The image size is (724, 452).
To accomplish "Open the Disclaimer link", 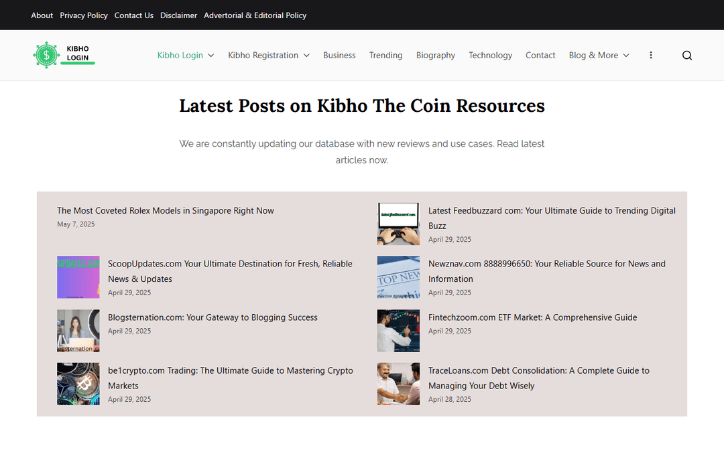I will (179, 15).
